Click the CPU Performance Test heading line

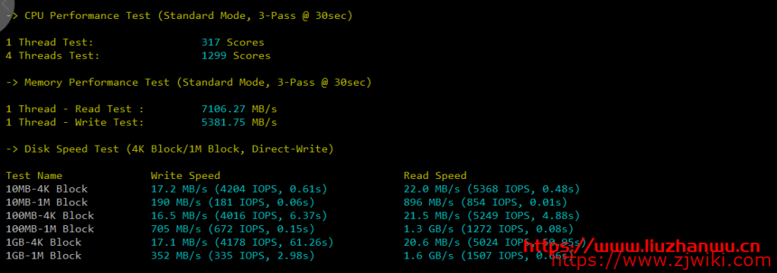pyautogui.click(x=179, y=16)
